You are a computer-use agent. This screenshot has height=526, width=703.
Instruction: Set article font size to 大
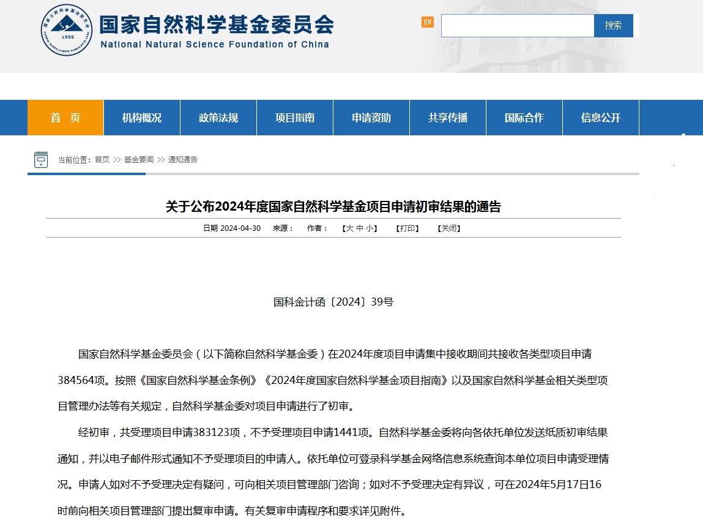tap(350, 228)
